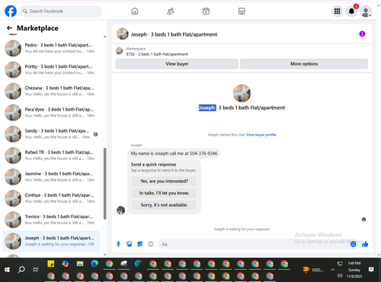Go back using the Marketplace back arrow
381x282 pixels.
9,28
